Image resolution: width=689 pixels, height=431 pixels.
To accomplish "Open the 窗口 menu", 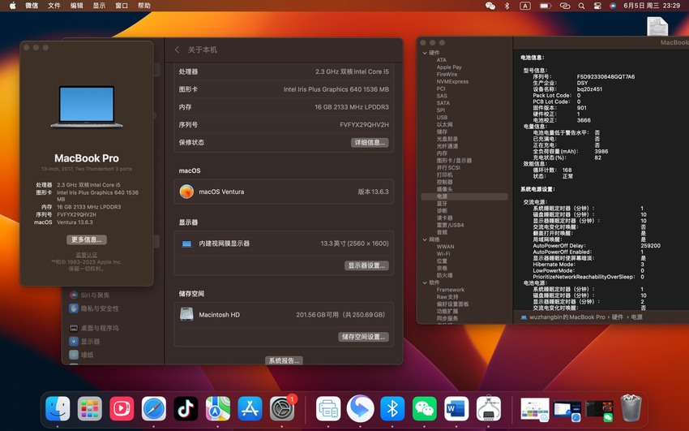I will (x=122, y=6).
